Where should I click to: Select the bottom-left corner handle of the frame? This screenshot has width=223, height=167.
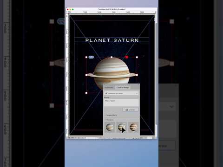click(86, 93)
